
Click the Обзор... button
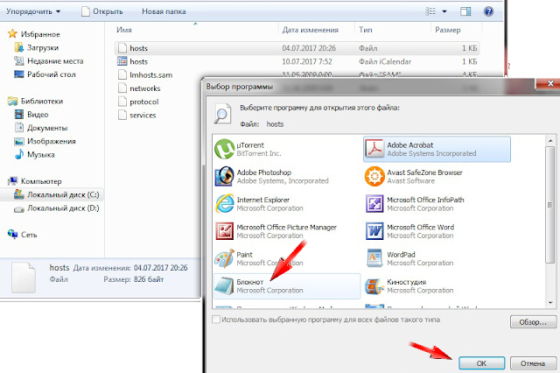(x=533, y=322)
